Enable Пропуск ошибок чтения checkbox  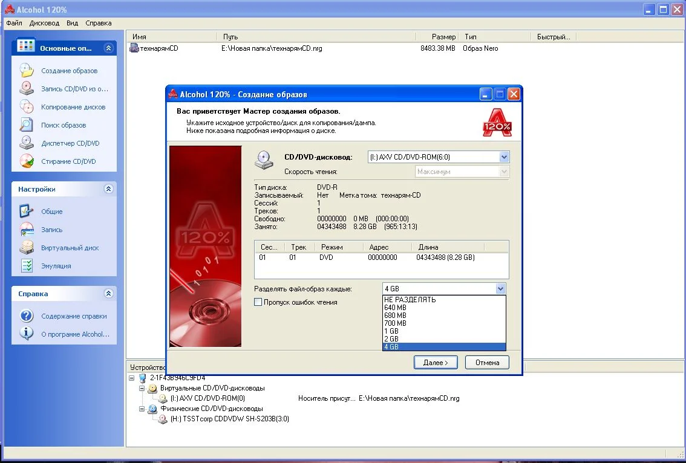coord(258,302)
